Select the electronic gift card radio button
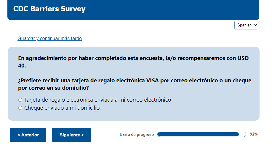Viewport: 272px width, 148px height. pyautogui.click(x=20, y=100)
